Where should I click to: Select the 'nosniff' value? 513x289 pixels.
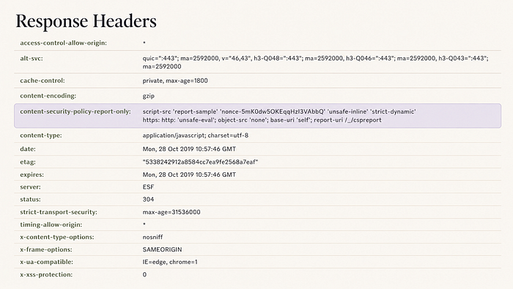[x=152, y=237]
